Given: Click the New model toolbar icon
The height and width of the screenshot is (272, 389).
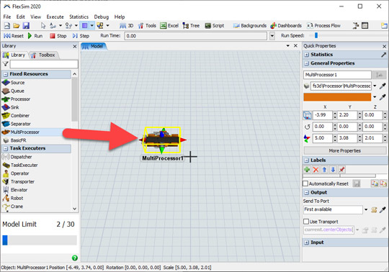Looking at the screenshot, I should click(x=7, y=25).
